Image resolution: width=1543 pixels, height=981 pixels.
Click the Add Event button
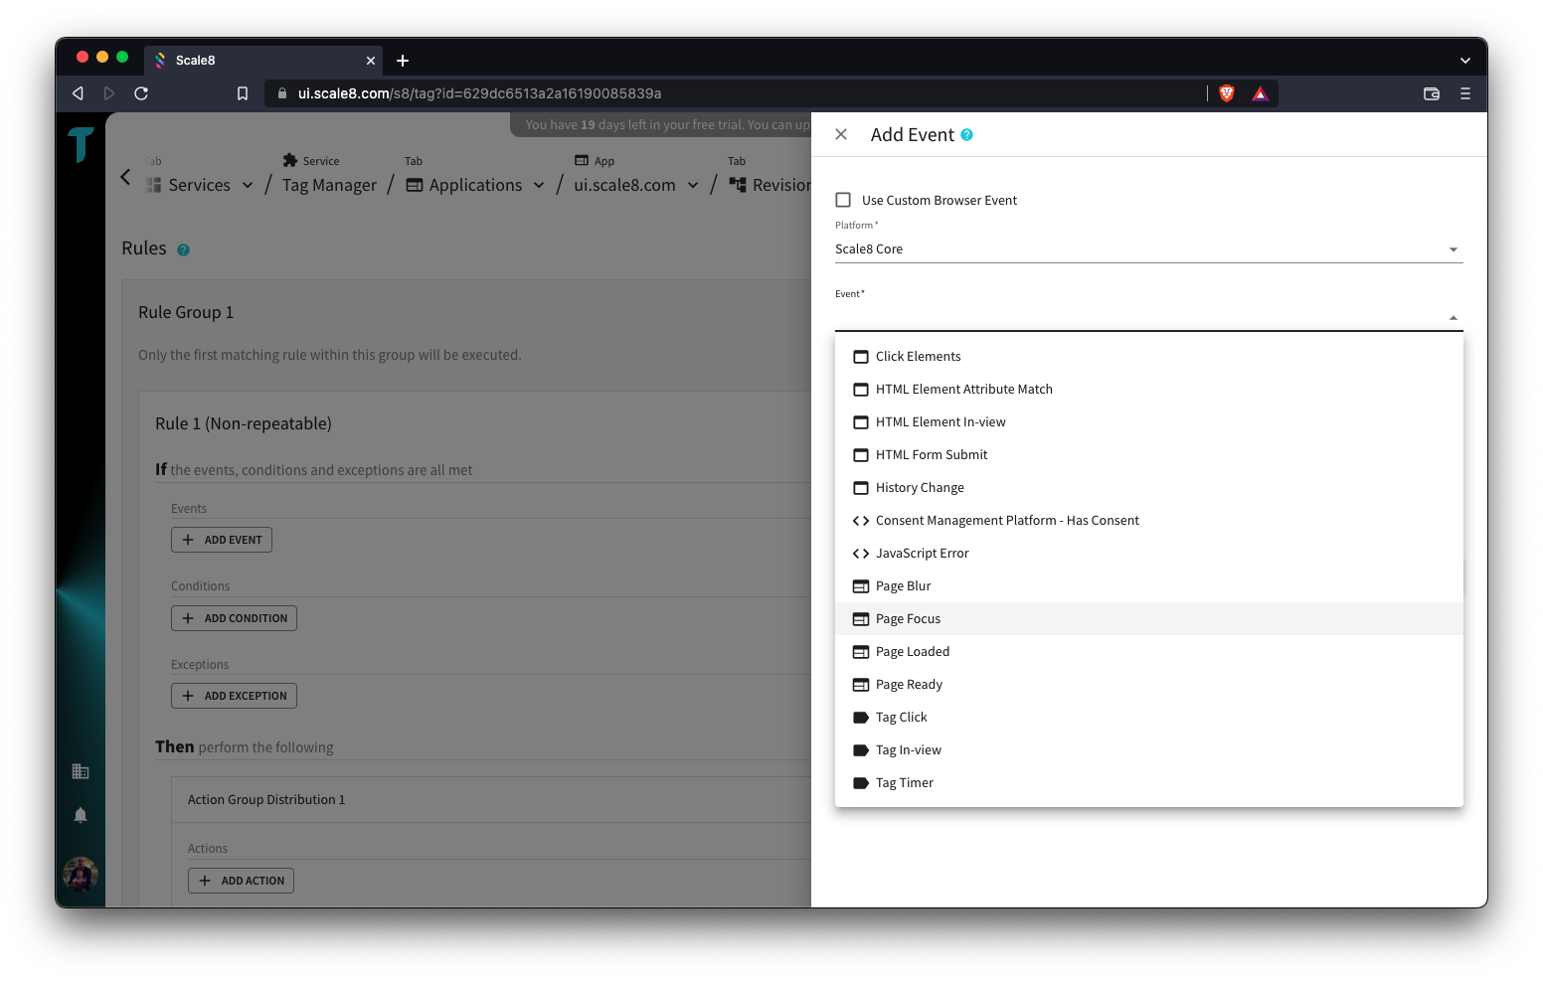coord(222,540)
